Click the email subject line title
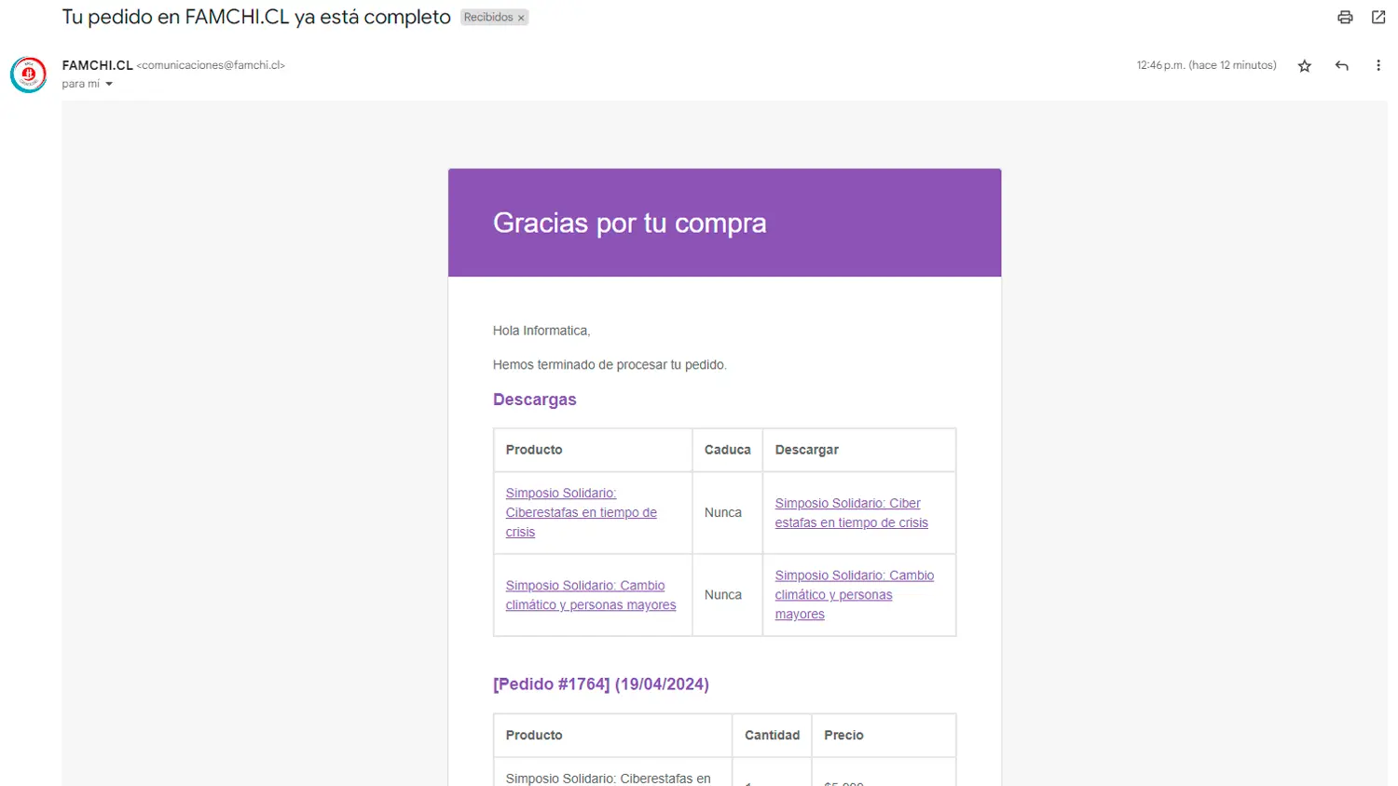The width and height of the screenshot is (1398, 786). click(x=256, y=17)
